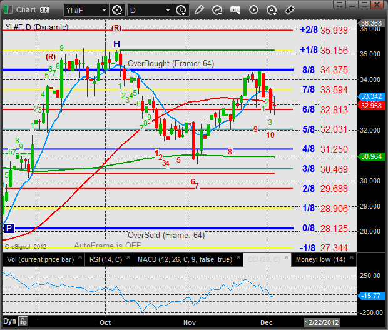Click the SIM mode badge

click(x=45, y=10)
